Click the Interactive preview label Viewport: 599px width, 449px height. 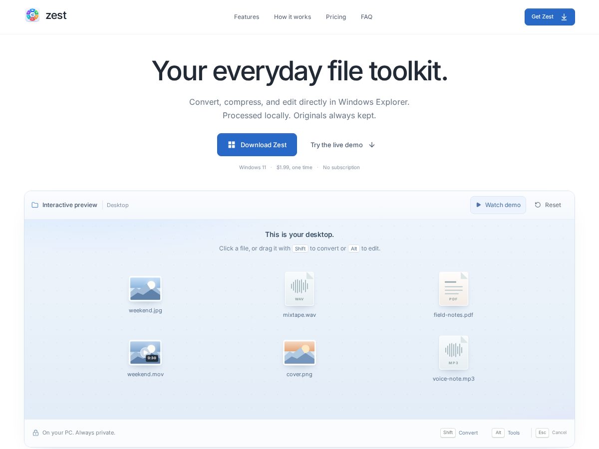[70, 205]
